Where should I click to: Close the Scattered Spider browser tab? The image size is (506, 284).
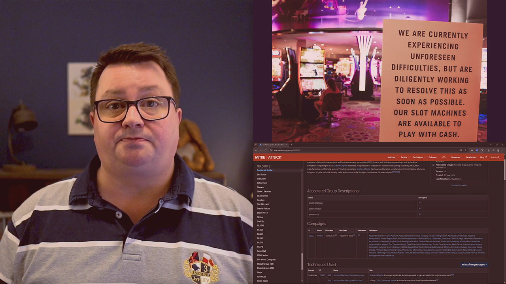tap(287, 145)
